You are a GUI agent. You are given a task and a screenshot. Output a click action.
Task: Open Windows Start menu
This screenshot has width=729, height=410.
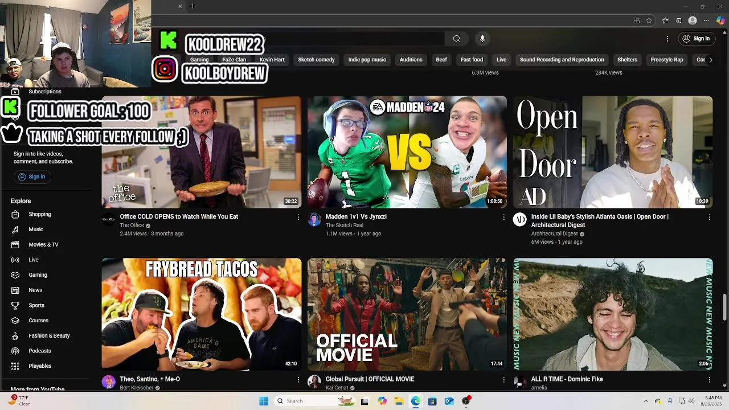point(263,401)
